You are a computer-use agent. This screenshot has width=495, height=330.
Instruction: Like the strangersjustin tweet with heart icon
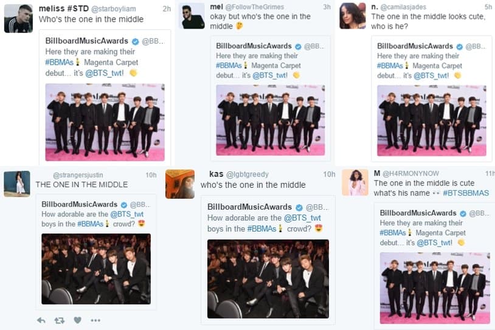[77, 320]
